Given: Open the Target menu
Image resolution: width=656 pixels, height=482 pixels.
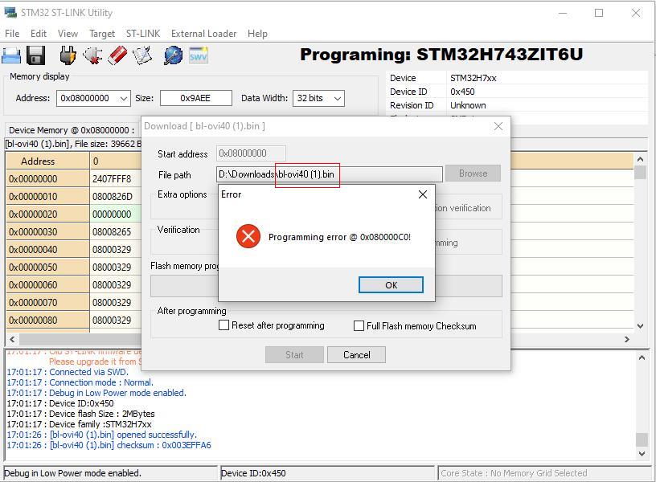Looking at the screenshot, I should tap(102, 34).
